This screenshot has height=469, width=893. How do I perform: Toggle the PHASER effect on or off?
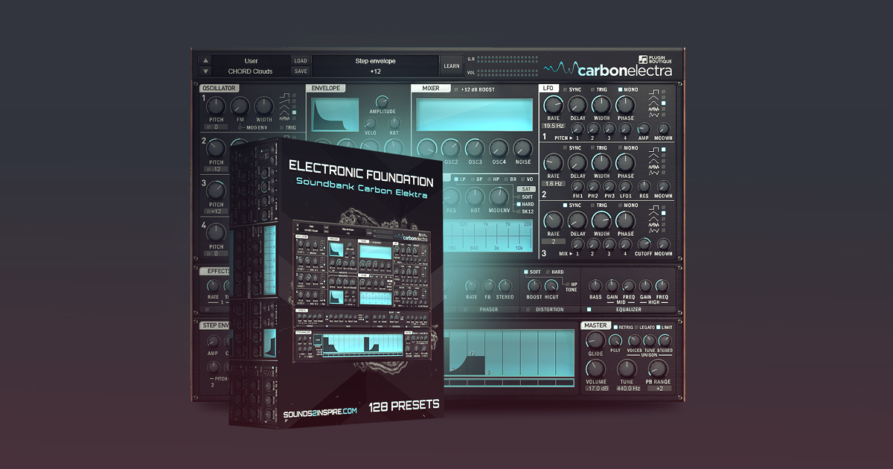click(464, 310)
